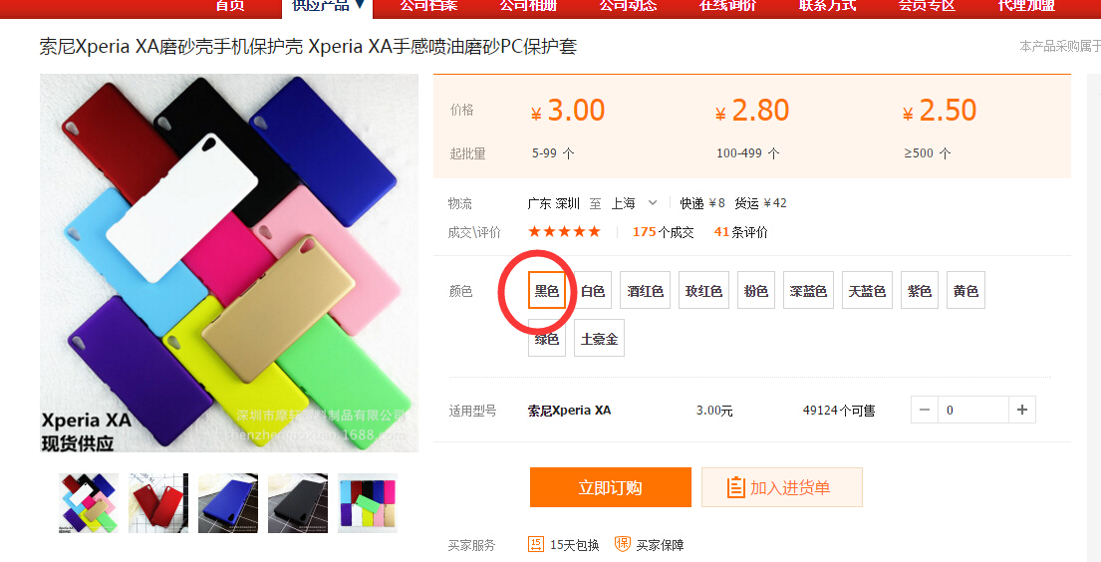Image resolution: width=1101 pixels, height=562 pixels.
Task: Show the blue case thumbnail
Action: 228,503
